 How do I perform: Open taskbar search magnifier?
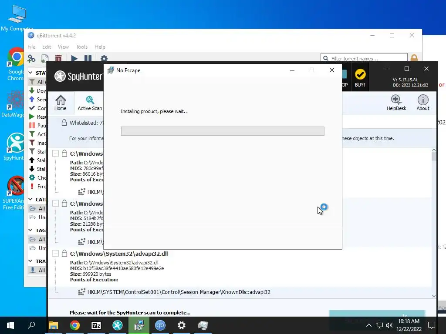point(31,325)
